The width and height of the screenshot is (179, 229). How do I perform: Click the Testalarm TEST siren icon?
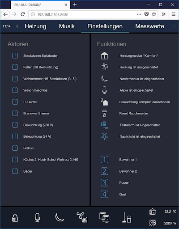pyautogui.click(x=104, y=125)
